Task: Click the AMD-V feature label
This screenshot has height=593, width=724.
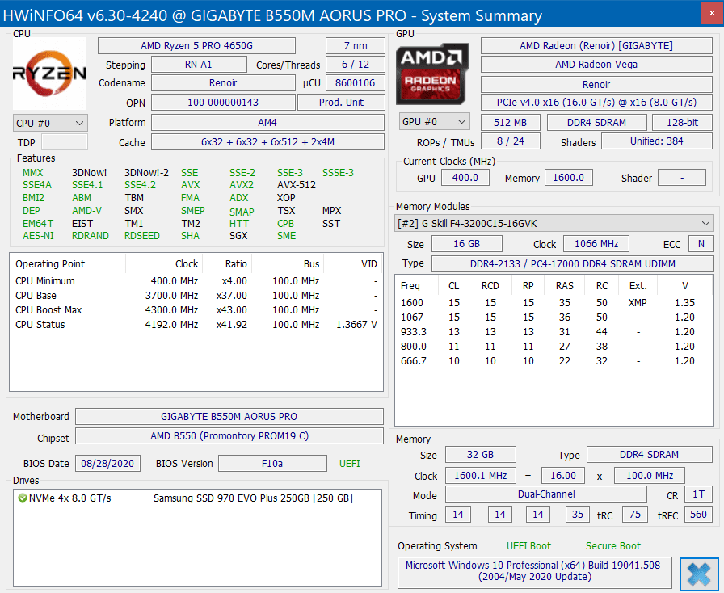Action: [x=86, y=211]
